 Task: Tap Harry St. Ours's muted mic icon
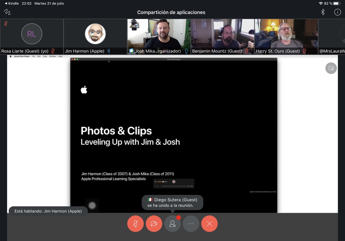coord(304,51)
